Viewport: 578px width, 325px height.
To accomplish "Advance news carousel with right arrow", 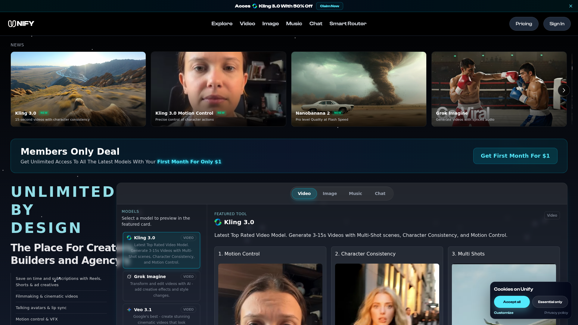I will [x=564, y=90].
